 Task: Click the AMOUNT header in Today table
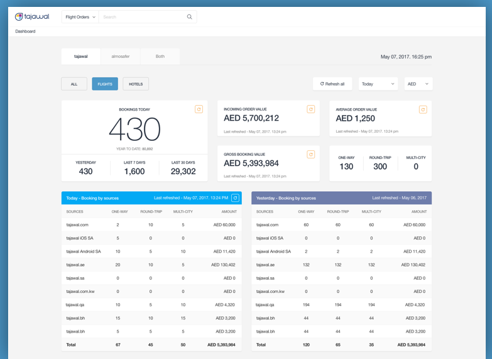(x=229, y=212)
